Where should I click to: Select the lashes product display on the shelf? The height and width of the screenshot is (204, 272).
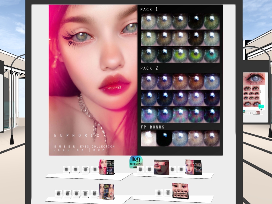(x=180, y=191)
